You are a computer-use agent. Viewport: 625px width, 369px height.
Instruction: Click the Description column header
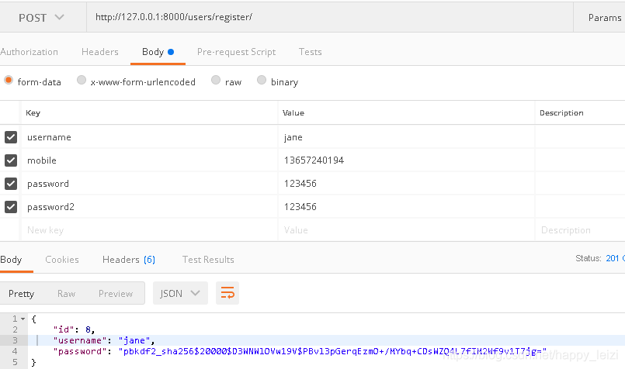[x=561, y=112]
